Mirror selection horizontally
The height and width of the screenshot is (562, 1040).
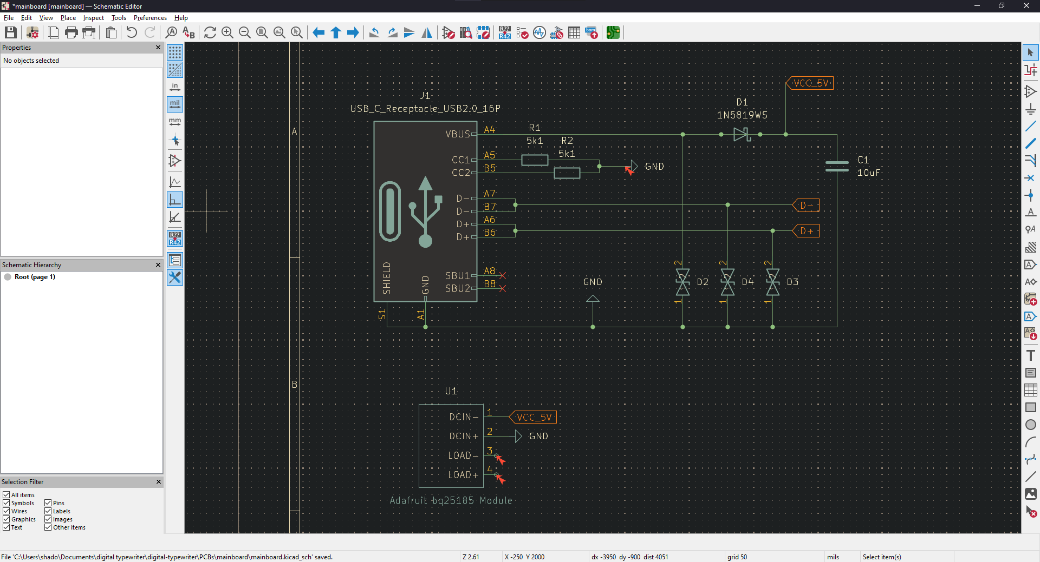(427, 33)
